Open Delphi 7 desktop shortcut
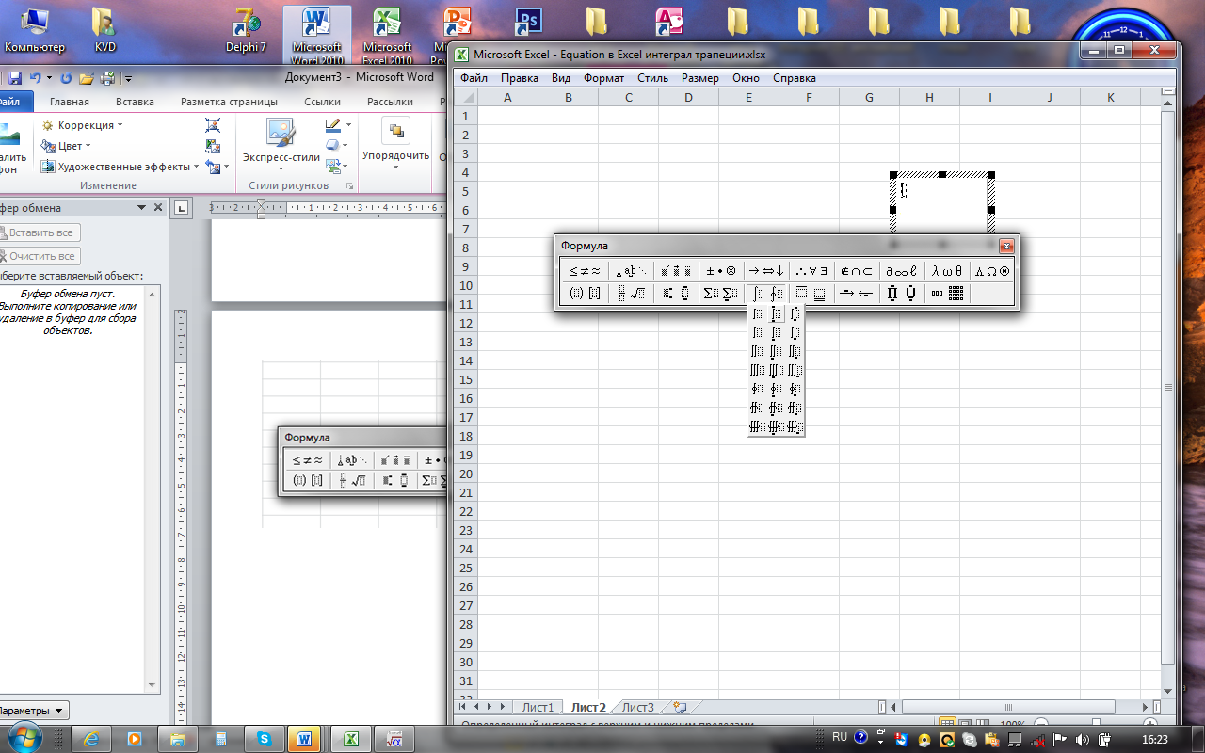1205x753 pixels. point(246,28)
